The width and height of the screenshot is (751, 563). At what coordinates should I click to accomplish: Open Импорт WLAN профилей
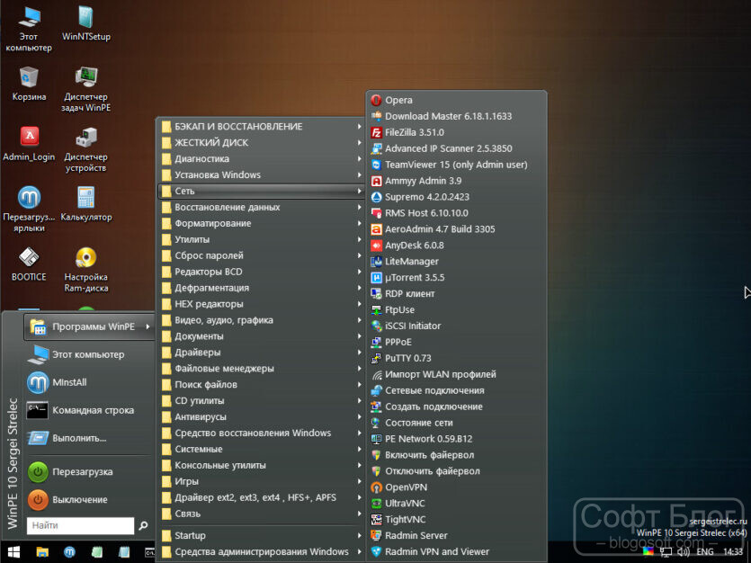coord(456,374)
